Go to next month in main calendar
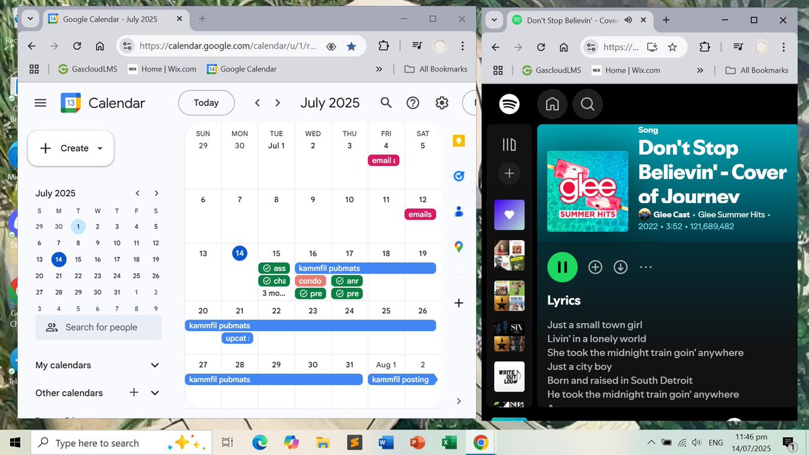The height and width of the screenshot is (455, 809). [x=277, y=103]
